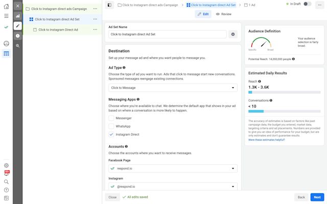Open the hamburger menu in left sidebar
This screenshot has width=327, height=204.
click(x=6, y=16)
